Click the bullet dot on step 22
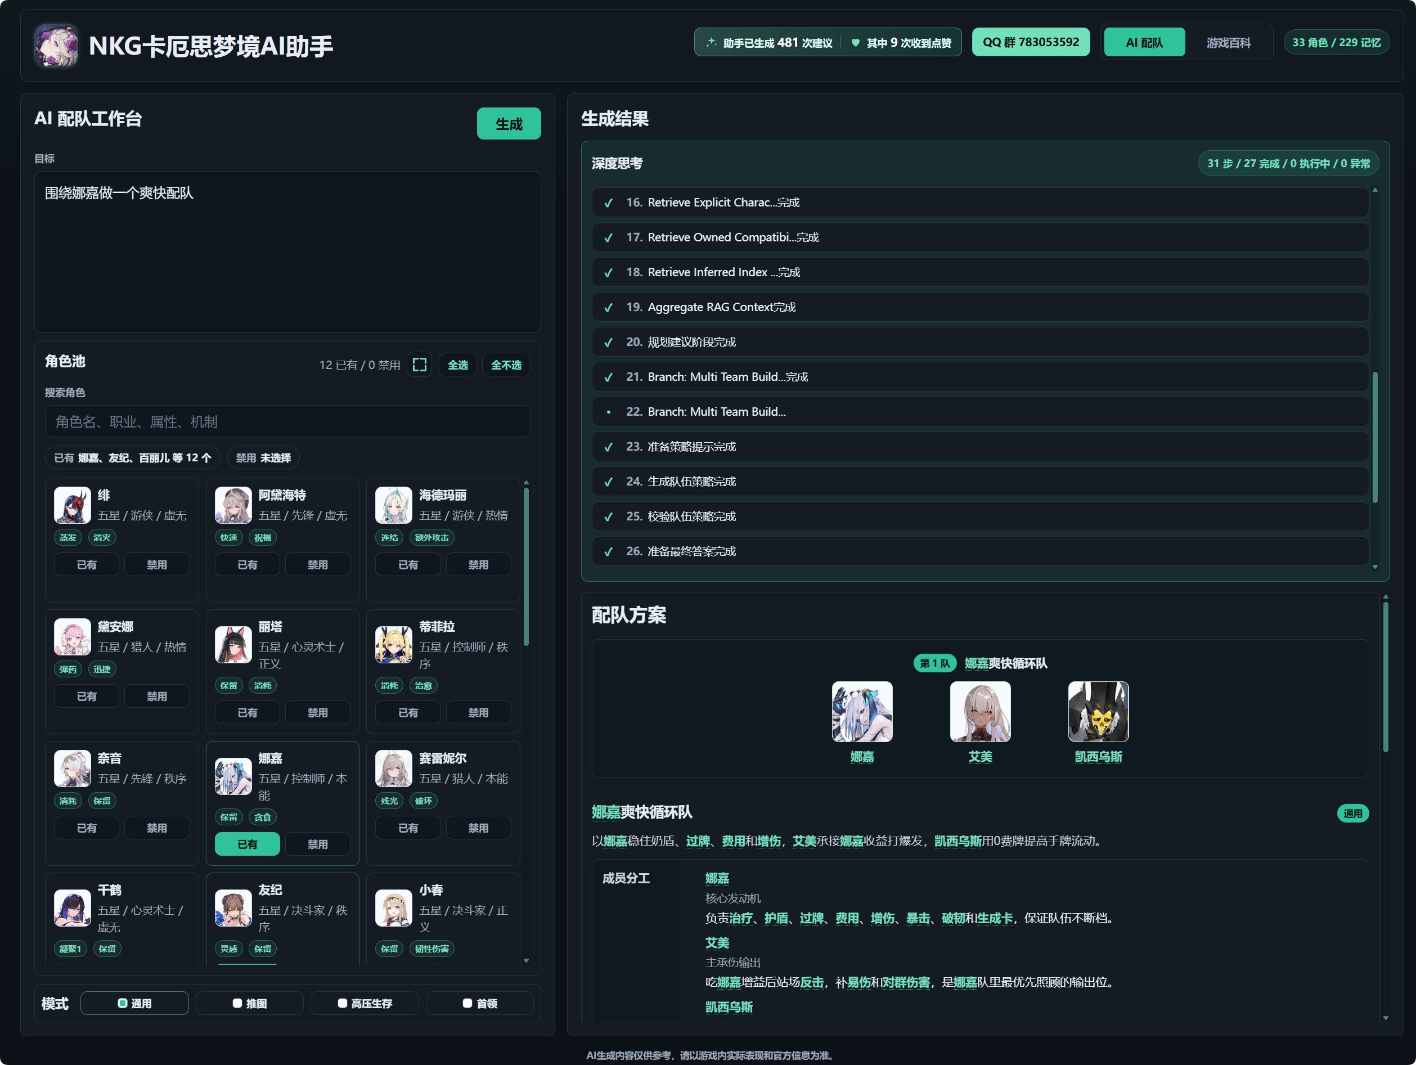 tap(608, 412)
